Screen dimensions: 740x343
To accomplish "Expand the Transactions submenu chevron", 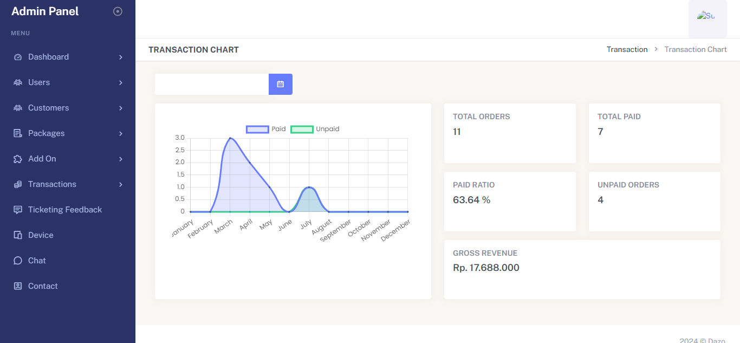I will pos(121,184).
